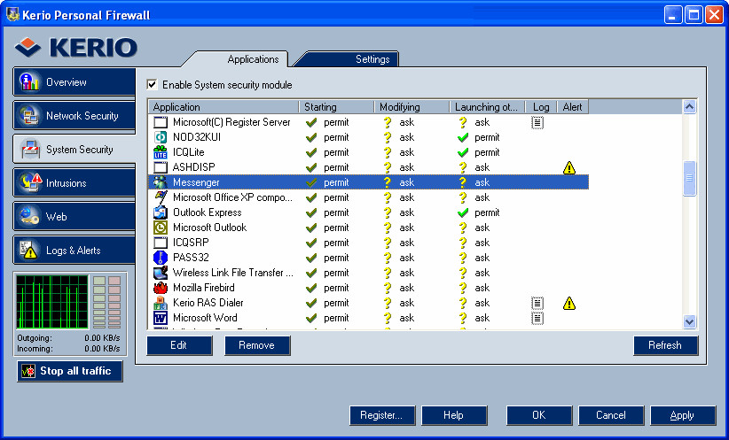Sort by the Modifying column header
Viewport: 729px width, 440px height.
click(x=412, y=107)
